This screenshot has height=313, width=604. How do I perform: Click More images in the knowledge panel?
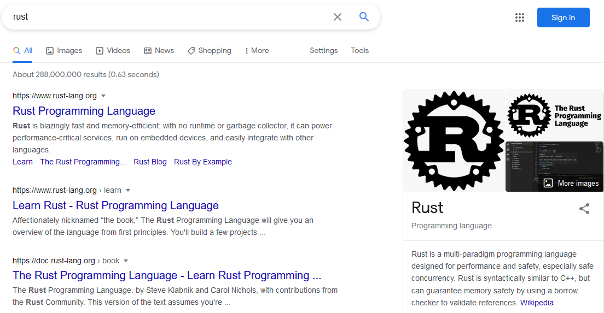[x=571, y=183]
